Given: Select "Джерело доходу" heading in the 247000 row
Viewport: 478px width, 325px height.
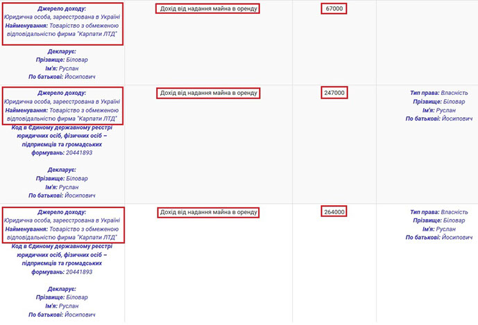Looking at the screenshot, I should pyautogui.click(x=62, y=93).
